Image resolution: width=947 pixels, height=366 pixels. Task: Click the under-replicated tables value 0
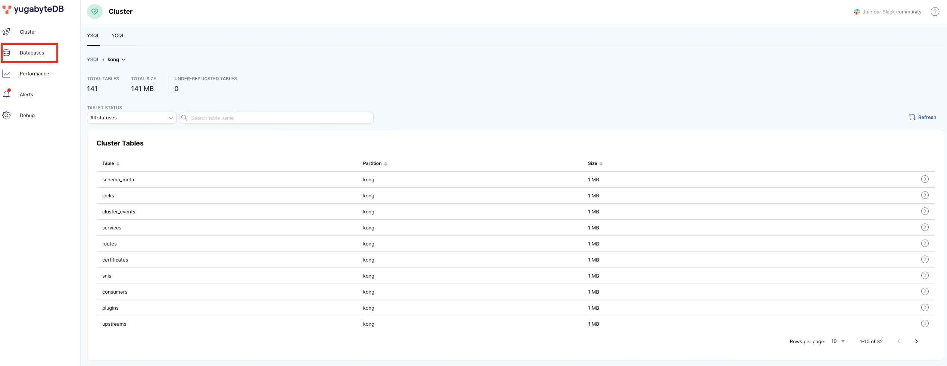click(177, 89)
